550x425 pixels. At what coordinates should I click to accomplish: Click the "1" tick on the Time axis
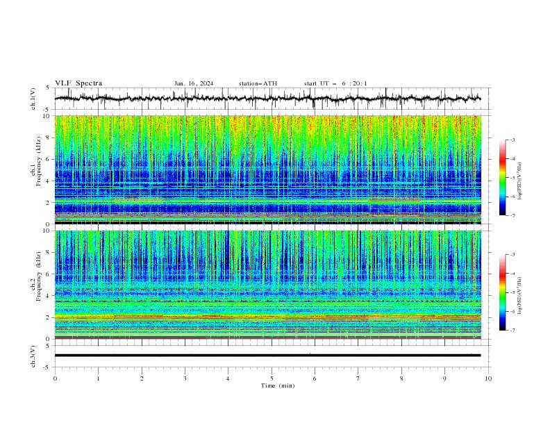(98, 378)
